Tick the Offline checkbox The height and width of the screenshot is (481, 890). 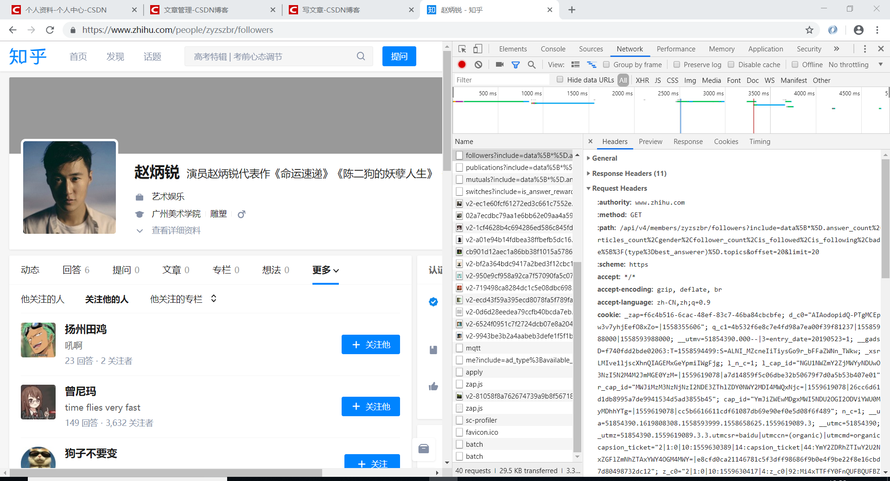click(795, 64)
